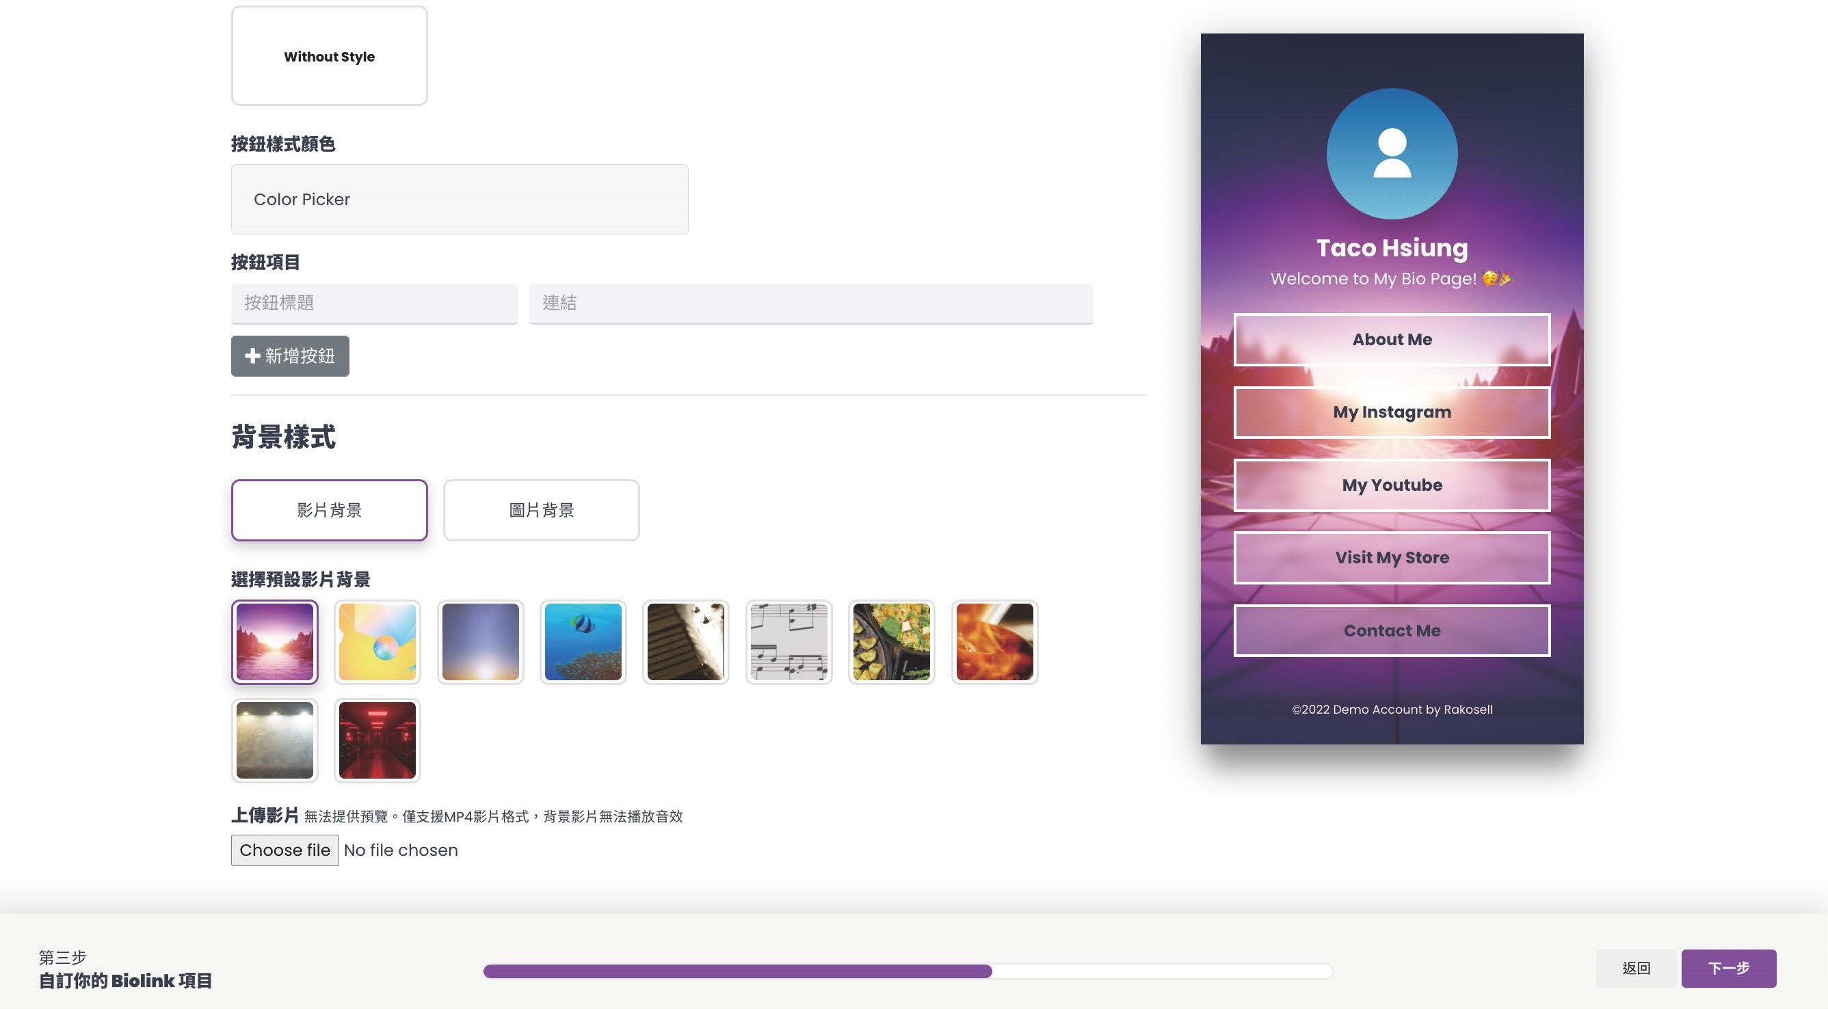Click the About Me preview button

point(1392,340)
